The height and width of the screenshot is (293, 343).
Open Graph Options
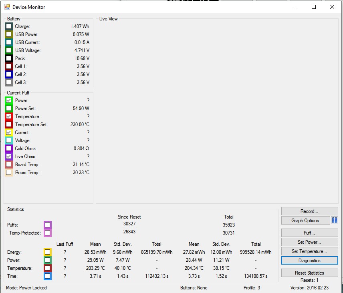(305, 220)
